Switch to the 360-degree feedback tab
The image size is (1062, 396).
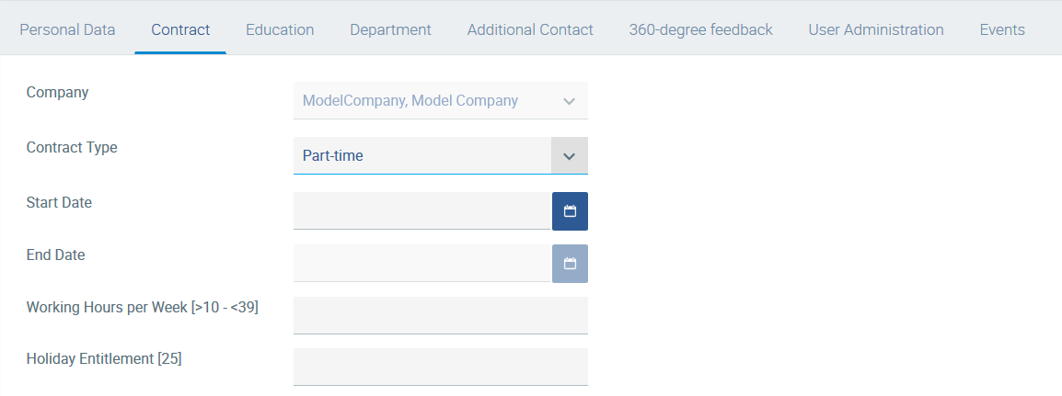click(x=701, y=29)
